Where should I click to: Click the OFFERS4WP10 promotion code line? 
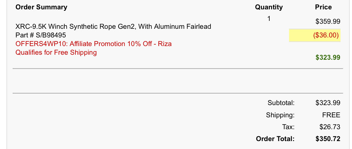(x=94, y=44)
